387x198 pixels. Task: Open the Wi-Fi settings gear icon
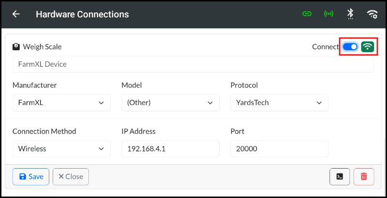point(373,14)
